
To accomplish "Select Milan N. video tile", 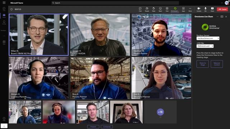I will click(x=39, y=35).
